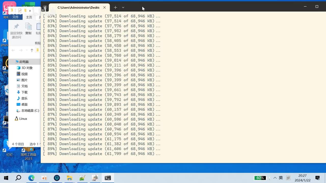Open the orange app icon on the taskbar

point(44,178)
